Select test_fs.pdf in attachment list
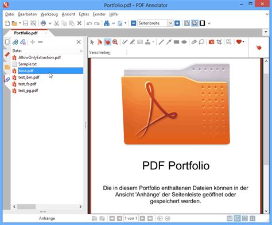 [x=28, y=84]
